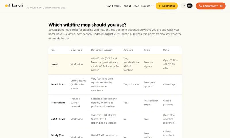Click the Detection latency column header
Viewport: 230px width, 138px height.
[x=102, y=50]
